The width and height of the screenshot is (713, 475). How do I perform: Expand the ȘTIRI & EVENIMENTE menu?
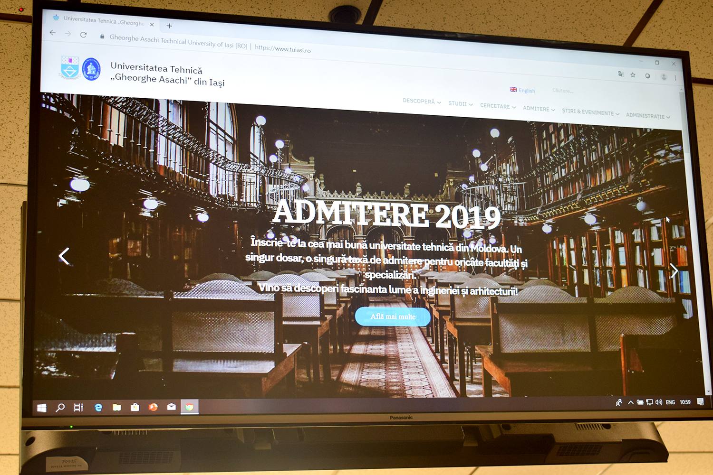(590, 112)
